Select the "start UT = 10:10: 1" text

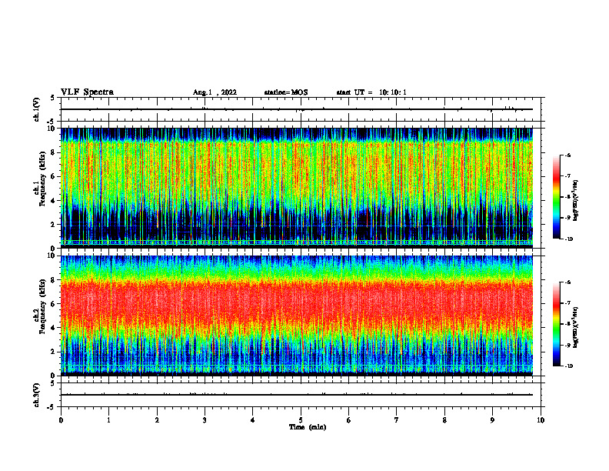[371, 92]
